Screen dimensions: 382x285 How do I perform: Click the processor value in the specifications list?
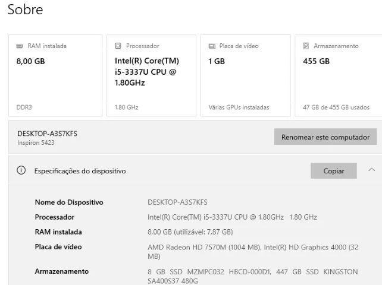tap(232, 217)
